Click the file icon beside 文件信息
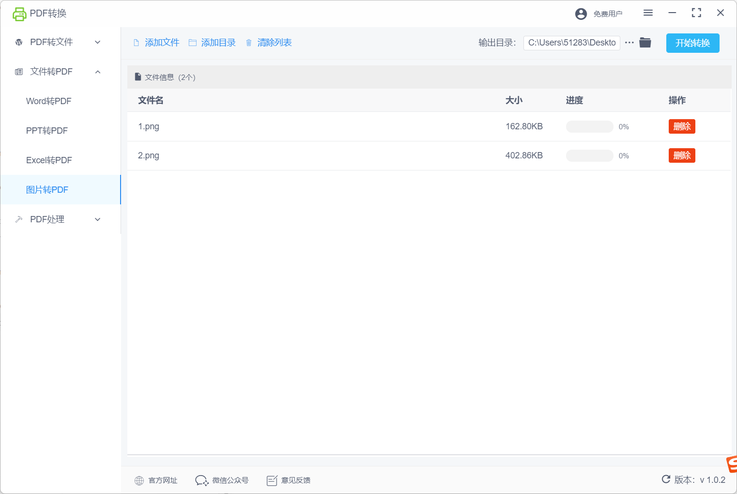This screenshot has width=737, height=494. [x=138, y=77]
